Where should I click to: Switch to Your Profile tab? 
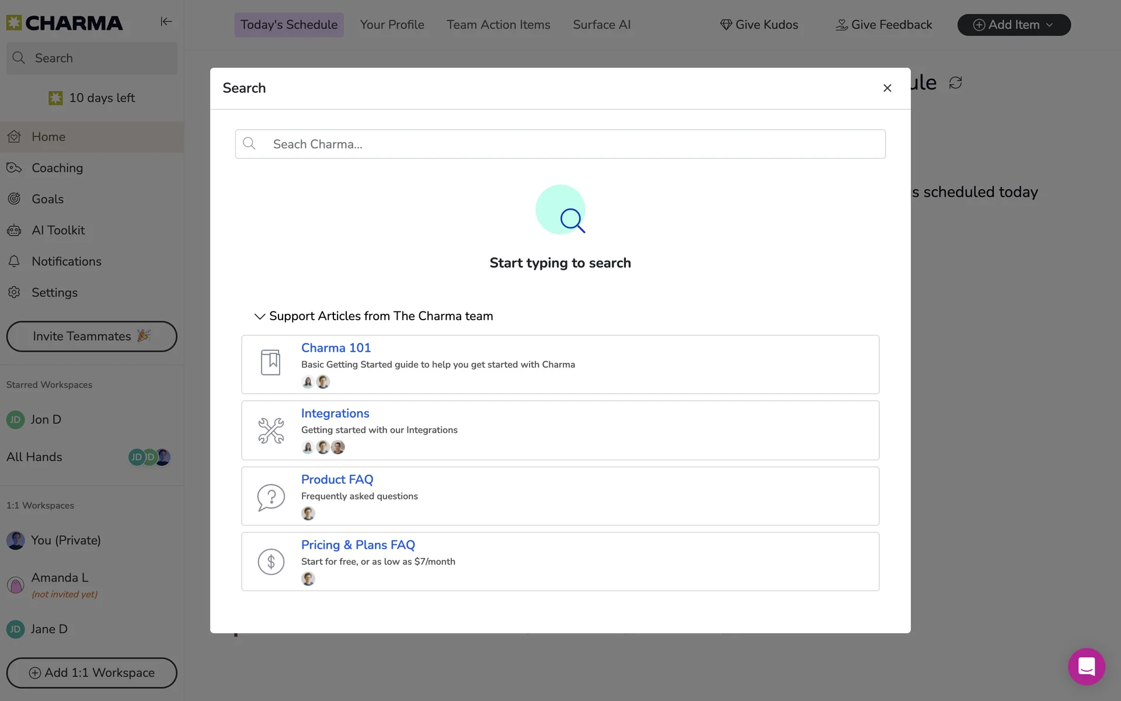coord(392,25)
